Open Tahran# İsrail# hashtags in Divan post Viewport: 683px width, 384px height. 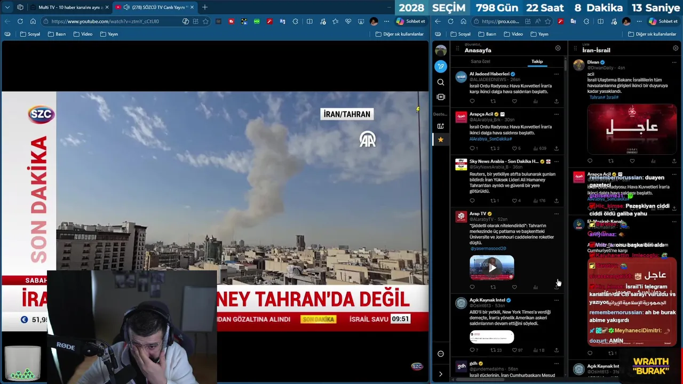(604, 98)
